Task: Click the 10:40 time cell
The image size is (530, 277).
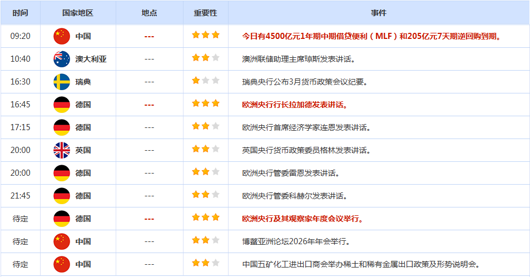Action: point(20,59)
